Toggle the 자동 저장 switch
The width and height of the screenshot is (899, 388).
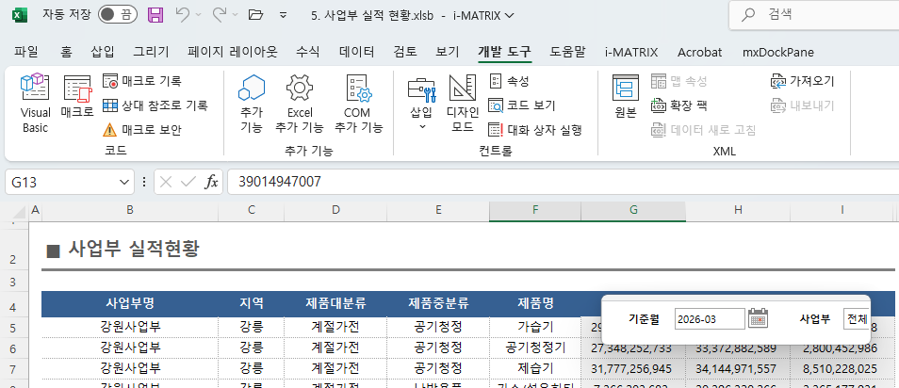pyautogui.click(x=117, y=15)
